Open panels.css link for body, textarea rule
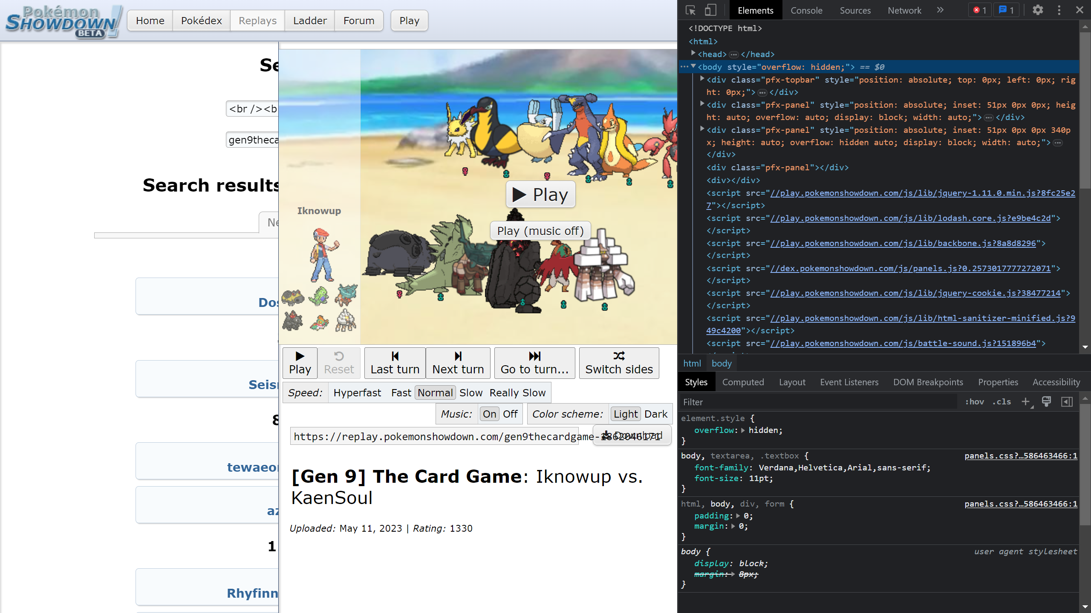Image resolution: width=1091 pixels, height=613 pixels. [1021, 455]
